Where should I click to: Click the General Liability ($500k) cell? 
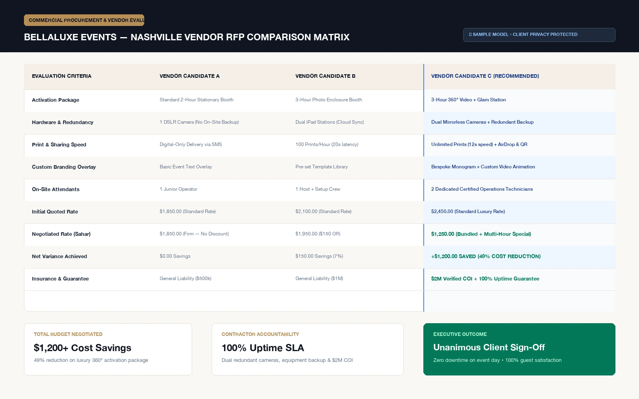(185, 279)
